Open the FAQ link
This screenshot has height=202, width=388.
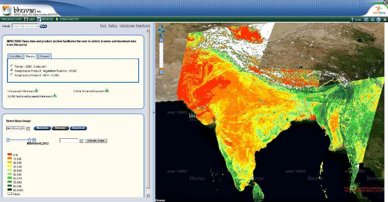coord(103,26)
